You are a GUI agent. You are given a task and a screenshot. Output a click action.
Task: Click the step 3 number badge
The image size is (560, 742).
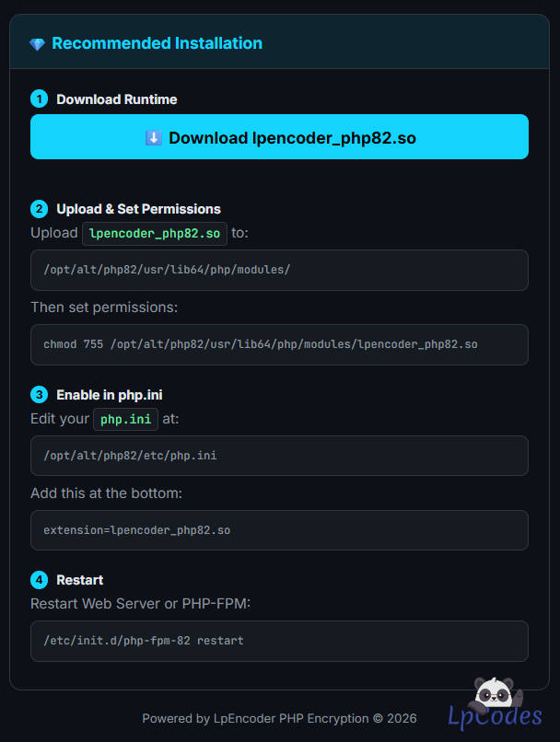tap(39, 395)
